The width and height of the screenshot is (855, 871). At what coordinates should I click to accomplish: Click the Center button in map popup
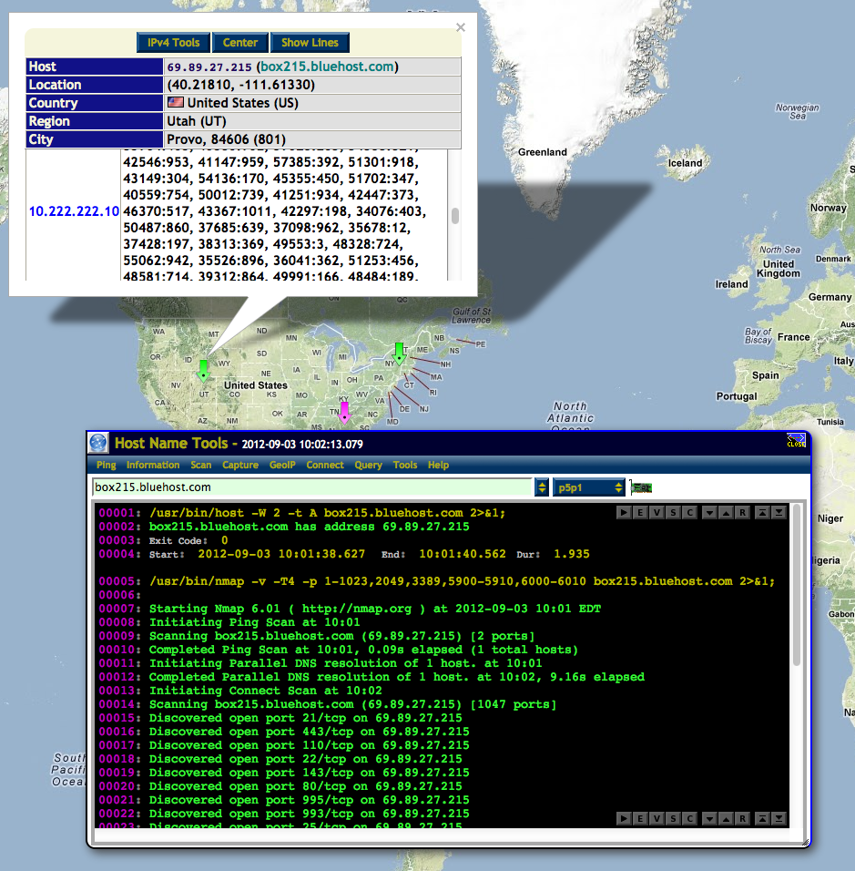pyautogui.click(x=239, y=43)
